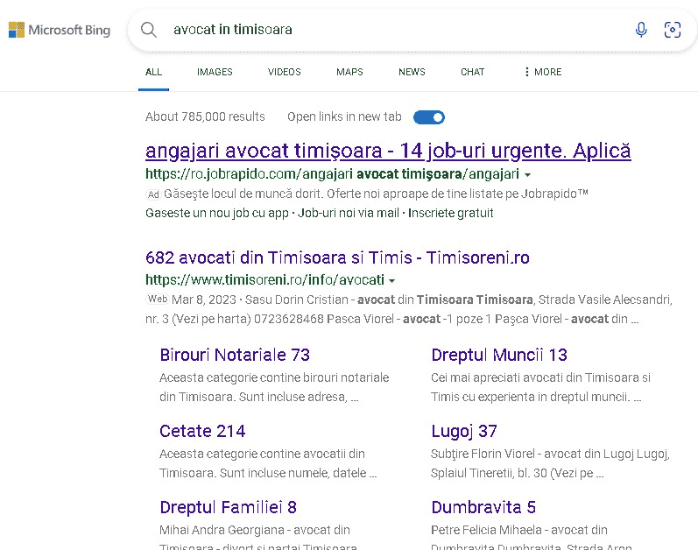Open the Lugoj 37 sublink
This screenshot has height=550, width=698.
tap(464, 431)
